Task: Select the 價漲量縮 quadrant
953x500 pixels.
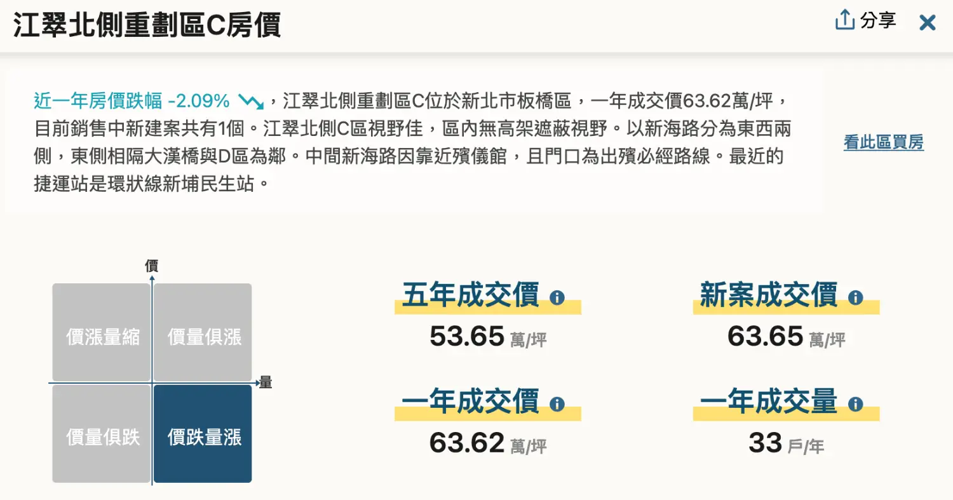Action: (102, 332)
